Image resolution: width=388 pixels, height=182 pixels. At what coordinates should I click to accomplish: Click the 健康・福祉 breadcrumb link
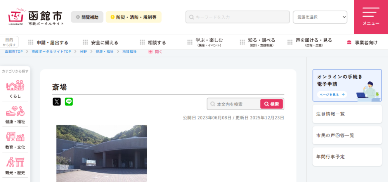[105, 52]
